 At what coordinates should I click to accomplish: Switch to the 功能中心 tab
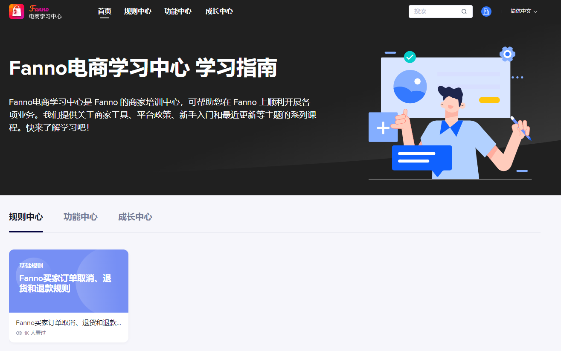tap(80, 217)
